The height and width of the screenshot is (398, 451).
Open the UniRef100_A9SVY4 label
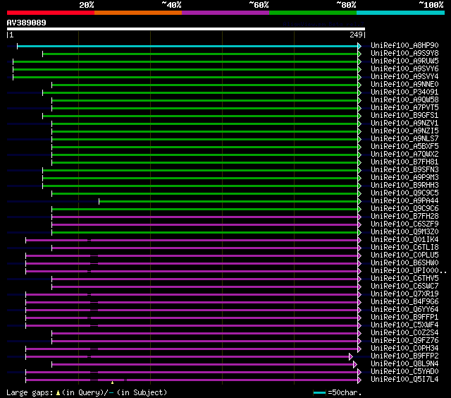click(x=404, y=77)
